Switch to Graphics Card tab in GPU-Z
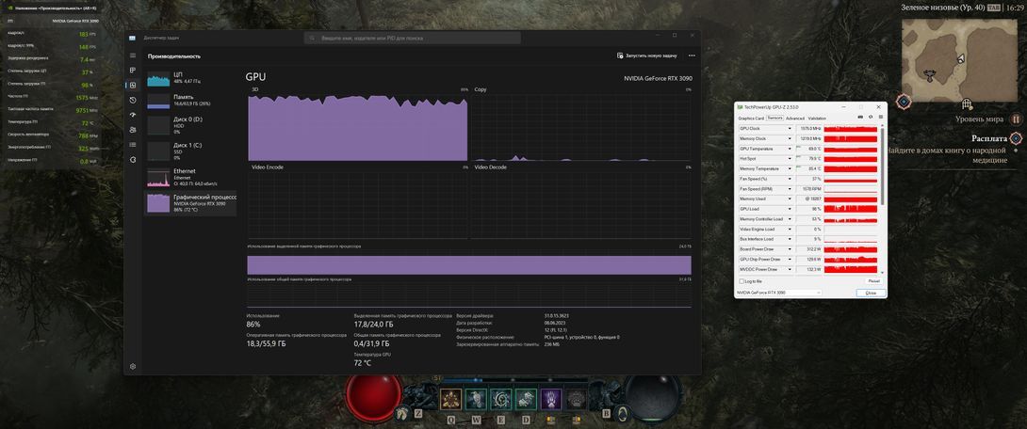Screen dimensions: 1027x429 [x=751, y=119]
